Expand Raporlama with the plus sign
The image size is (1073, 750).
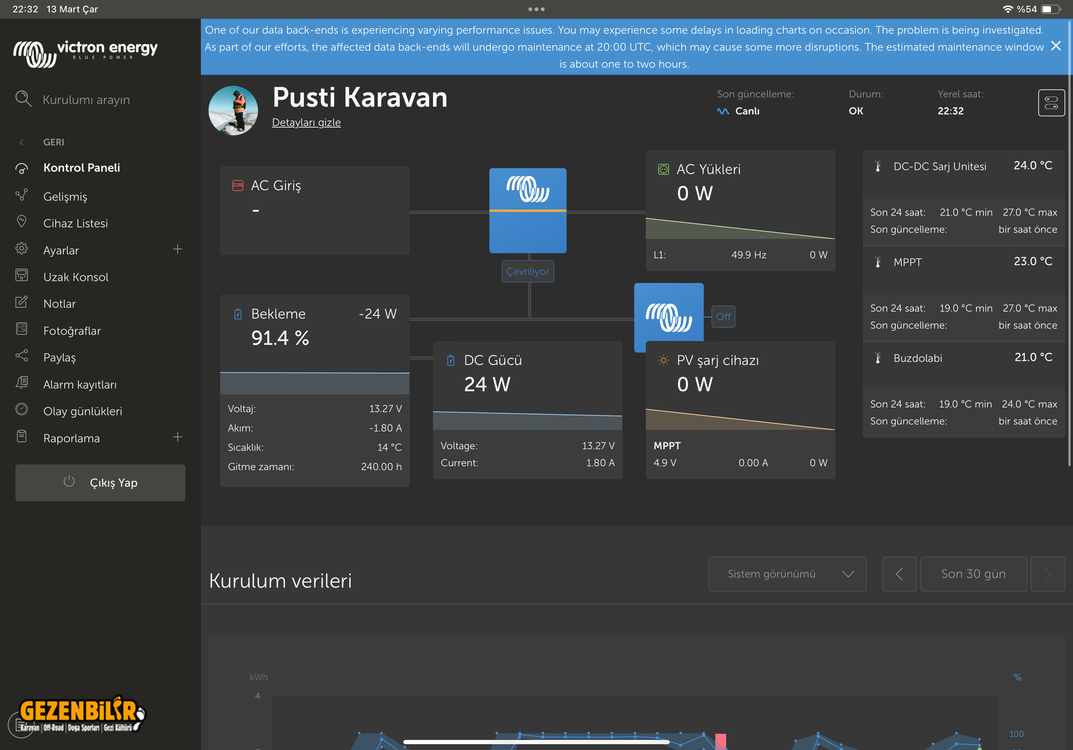(x=178, y=437)
